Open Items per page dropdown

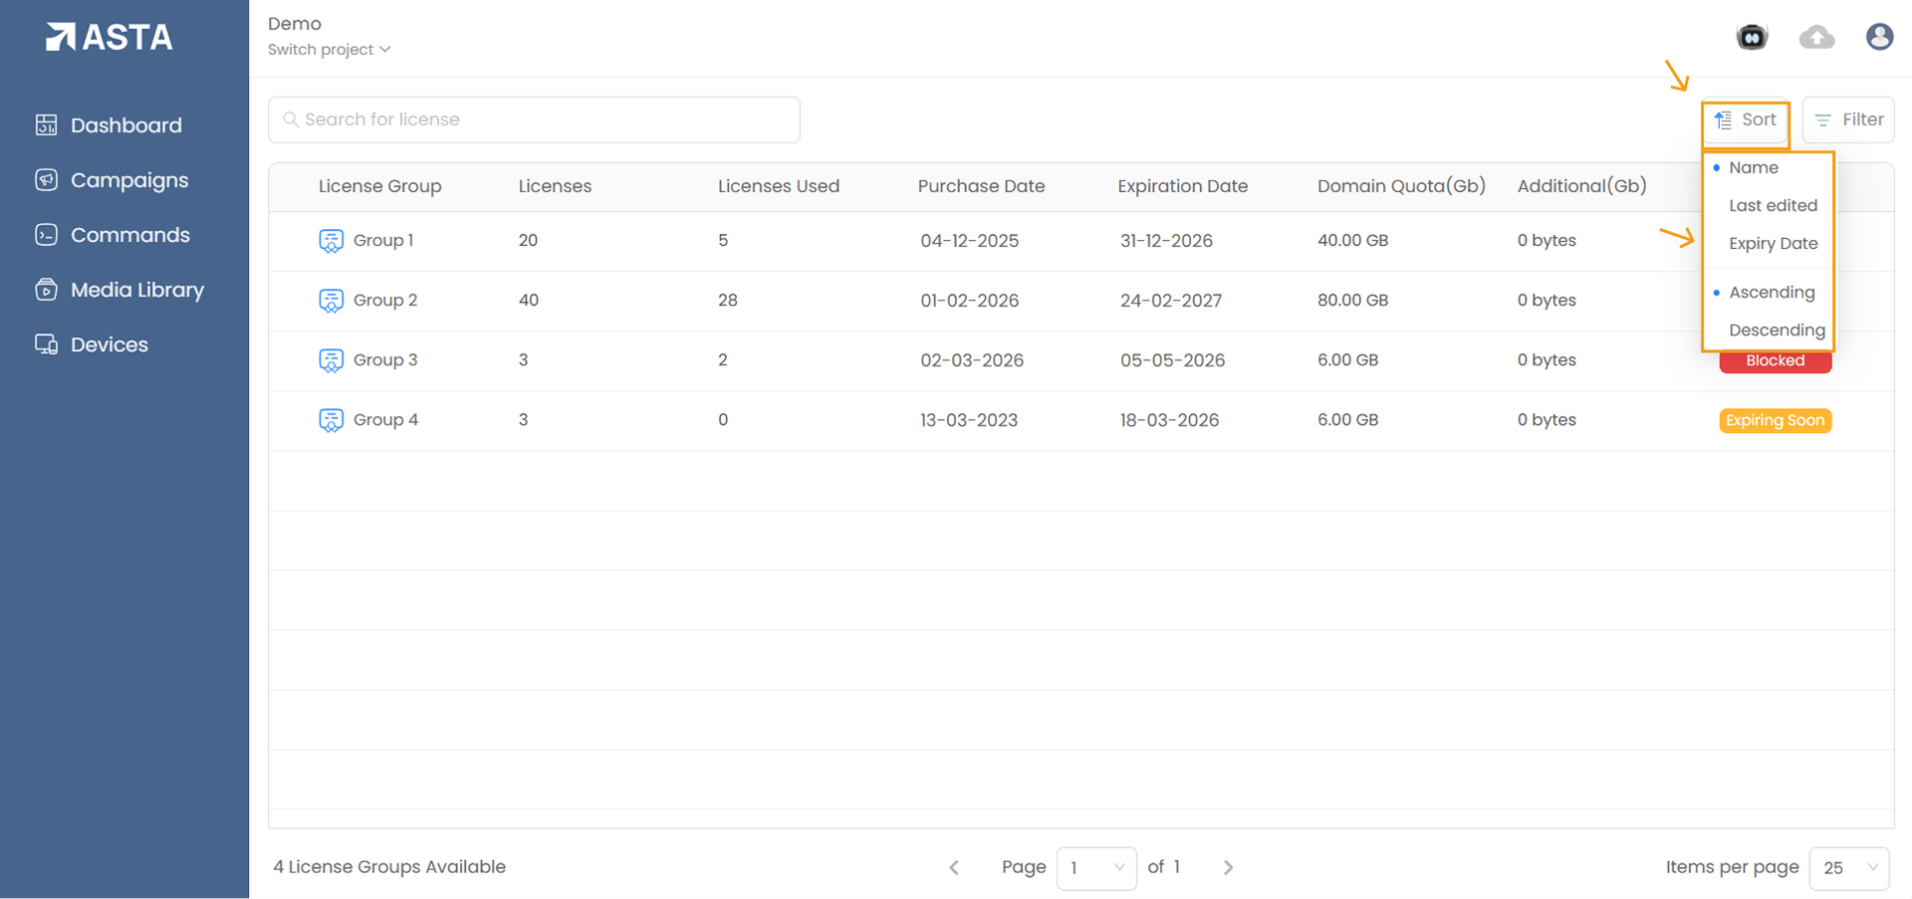tap(1849, 868)
